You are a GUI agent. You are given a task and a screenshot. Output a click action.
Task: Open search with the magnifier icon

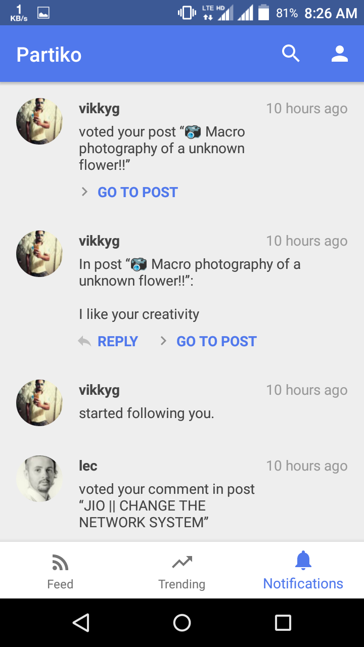(x=291, y=54)
